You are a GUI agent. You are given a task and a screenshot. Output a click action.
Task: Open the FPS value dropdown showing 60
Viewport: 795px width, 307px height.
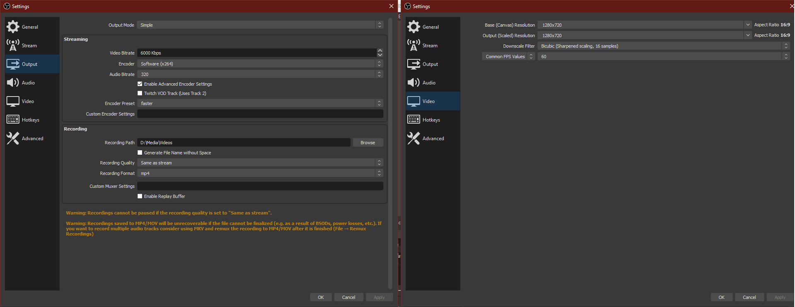coord(664,56)
